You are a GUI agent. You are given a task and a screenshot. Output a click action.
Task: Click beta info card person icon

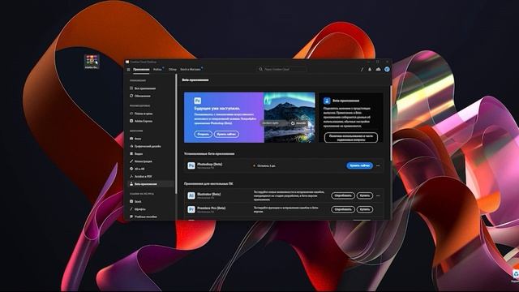pyautogui.click(x=327, y=101)
